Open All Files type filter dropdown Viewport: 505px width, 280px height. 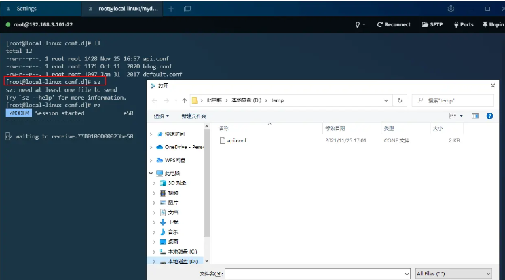[453, 274]
